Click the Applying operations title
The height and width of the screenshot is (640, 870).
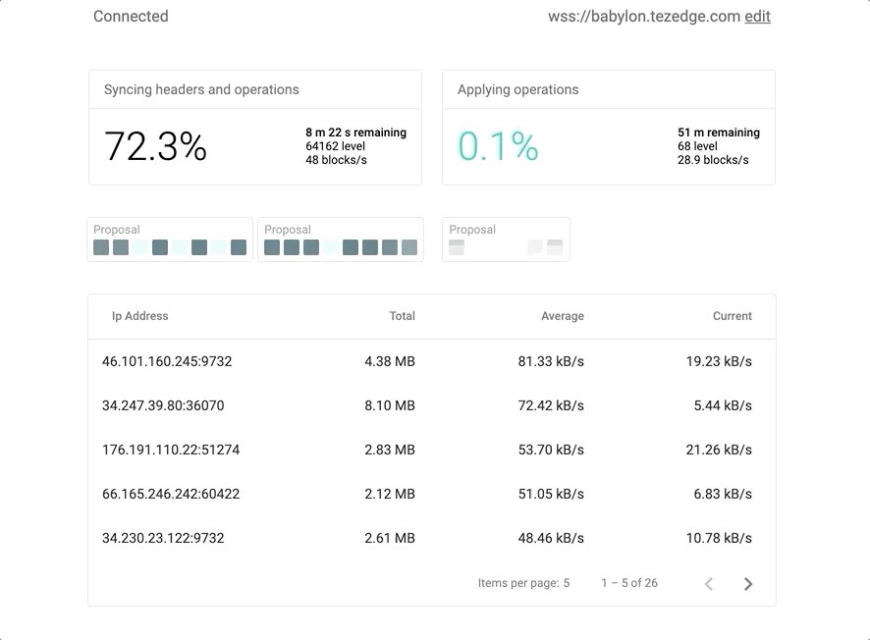(x=517, y=89)
